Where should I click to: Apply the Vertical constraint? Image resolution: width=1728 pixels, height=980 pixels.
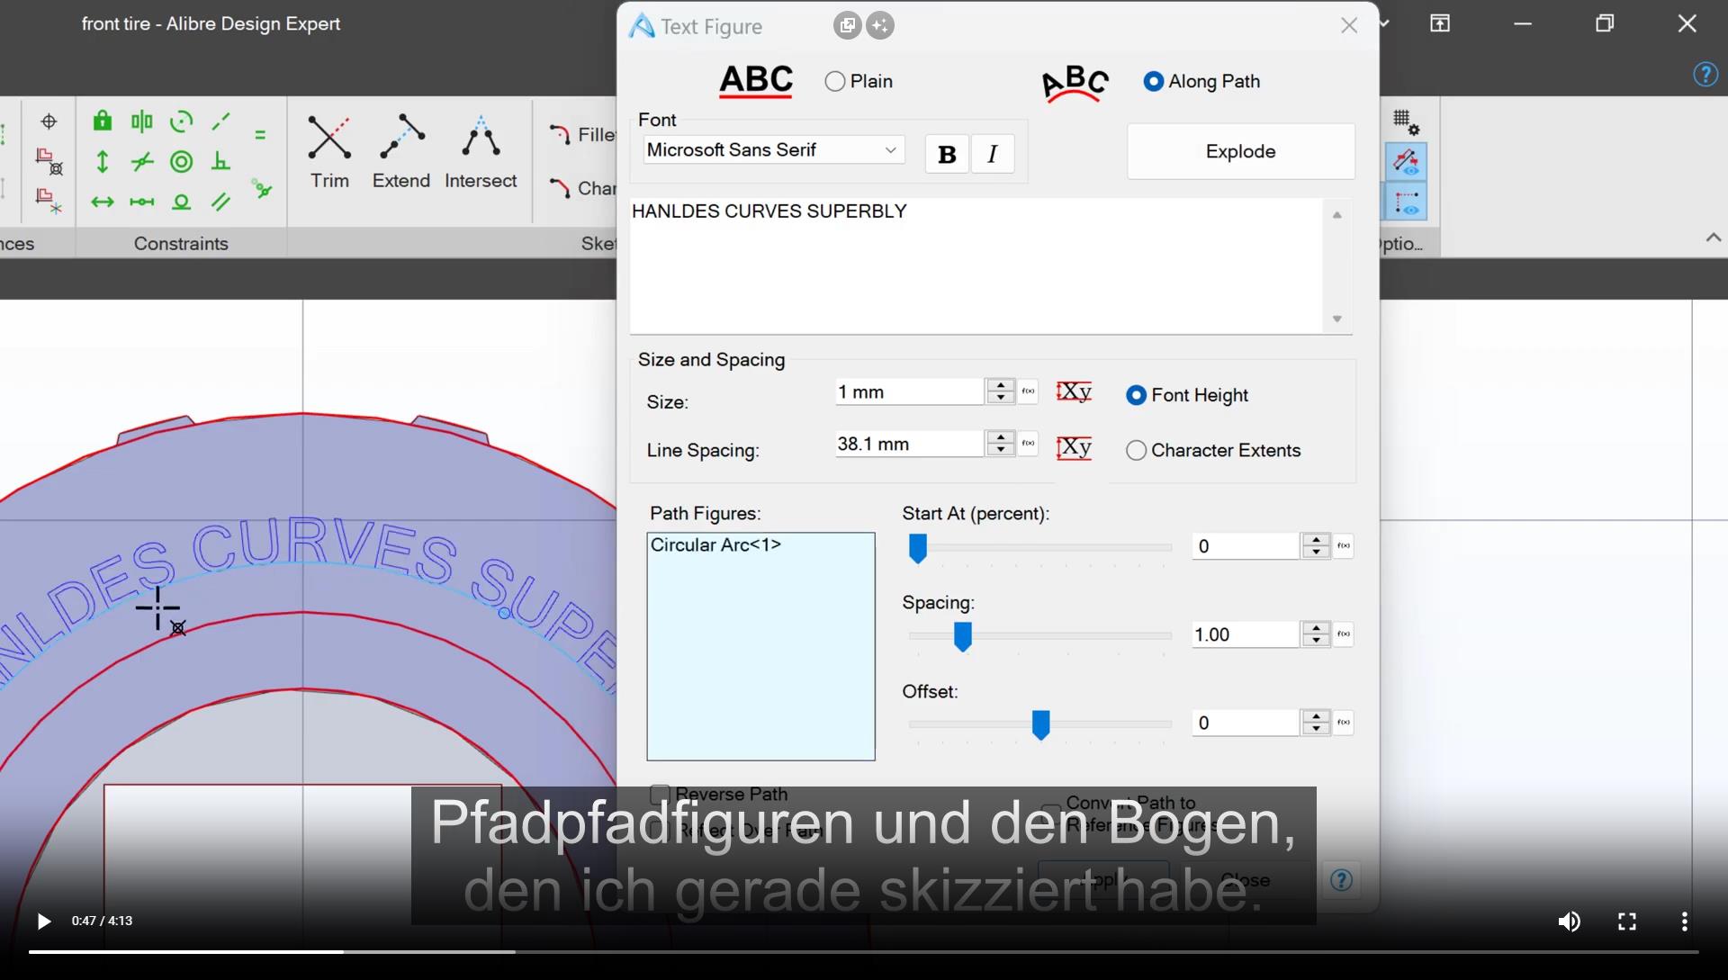[103, 161]
